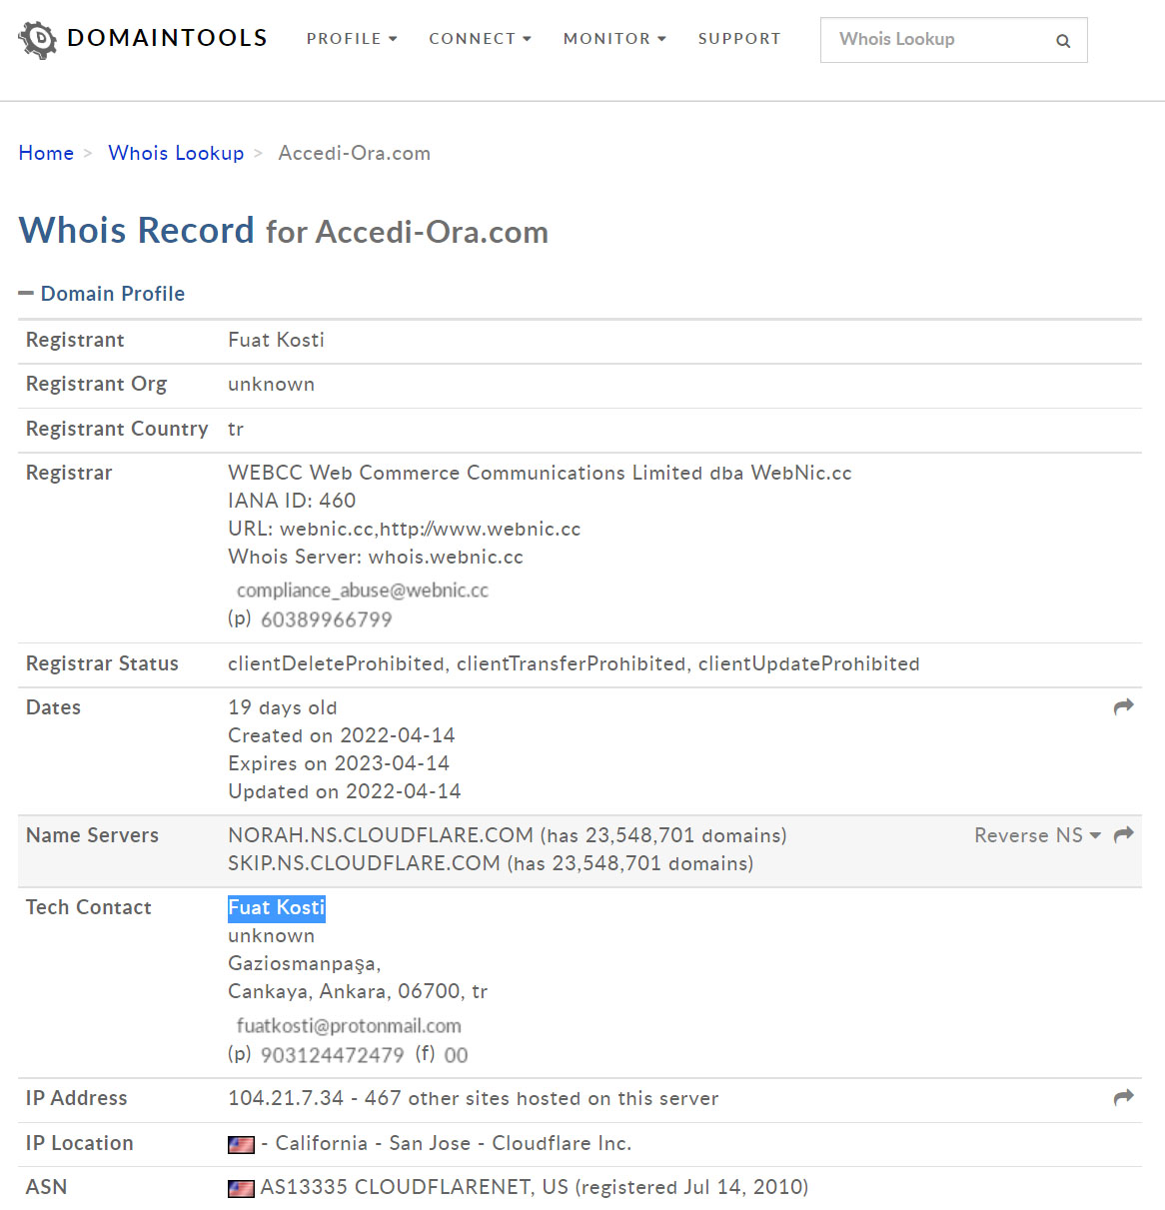
Task: Click the fuatkosti@protonmail.com email
Action: (349, 1026)
